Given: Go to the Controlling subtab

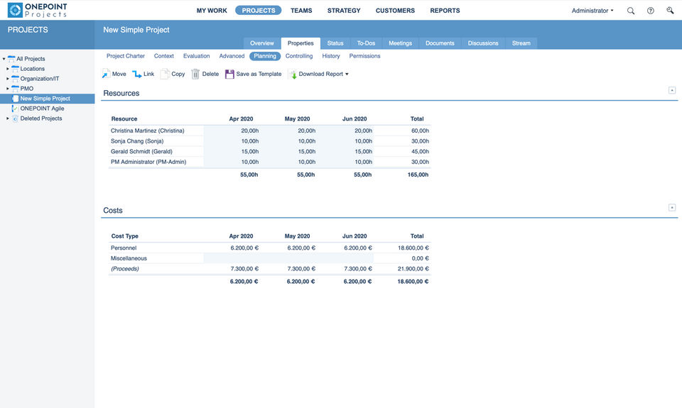Looking at the screenshot, I should (299, 56).
